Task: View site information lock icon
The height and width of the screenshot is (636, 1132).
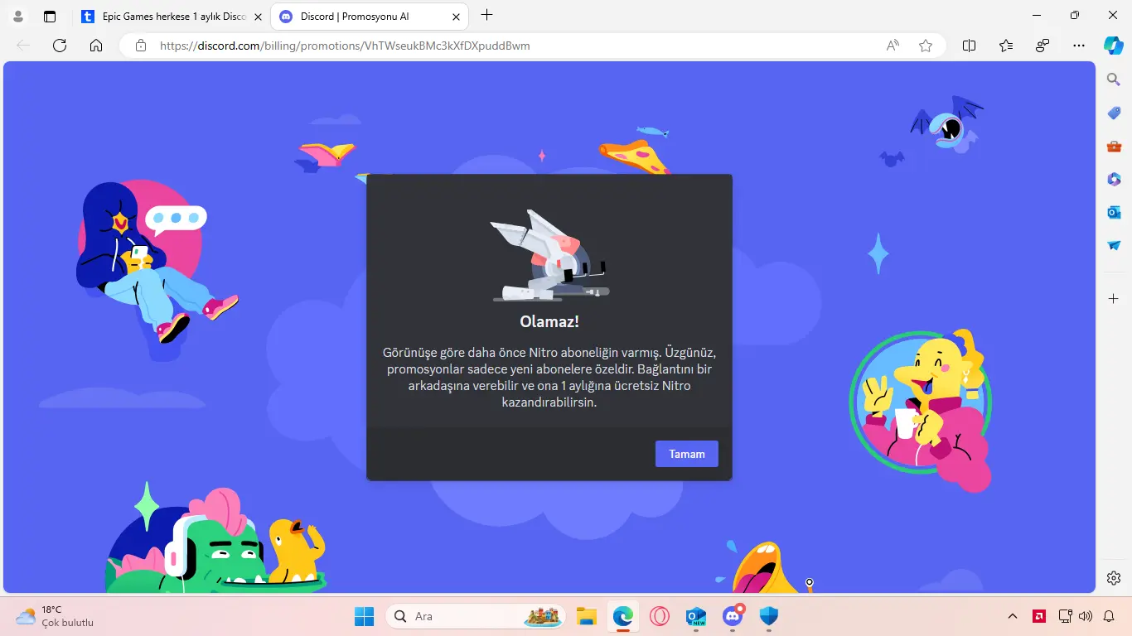Action: (141, 46)
